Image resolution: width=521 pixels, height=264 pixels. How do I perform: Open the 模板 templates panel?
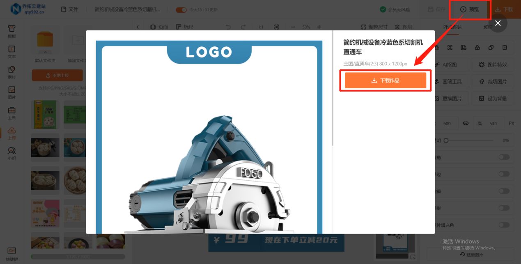pyautogui.click(x=11, y=30)
